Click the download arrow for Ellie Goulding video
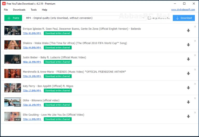 pyautogui.click(x=188, y=117)
